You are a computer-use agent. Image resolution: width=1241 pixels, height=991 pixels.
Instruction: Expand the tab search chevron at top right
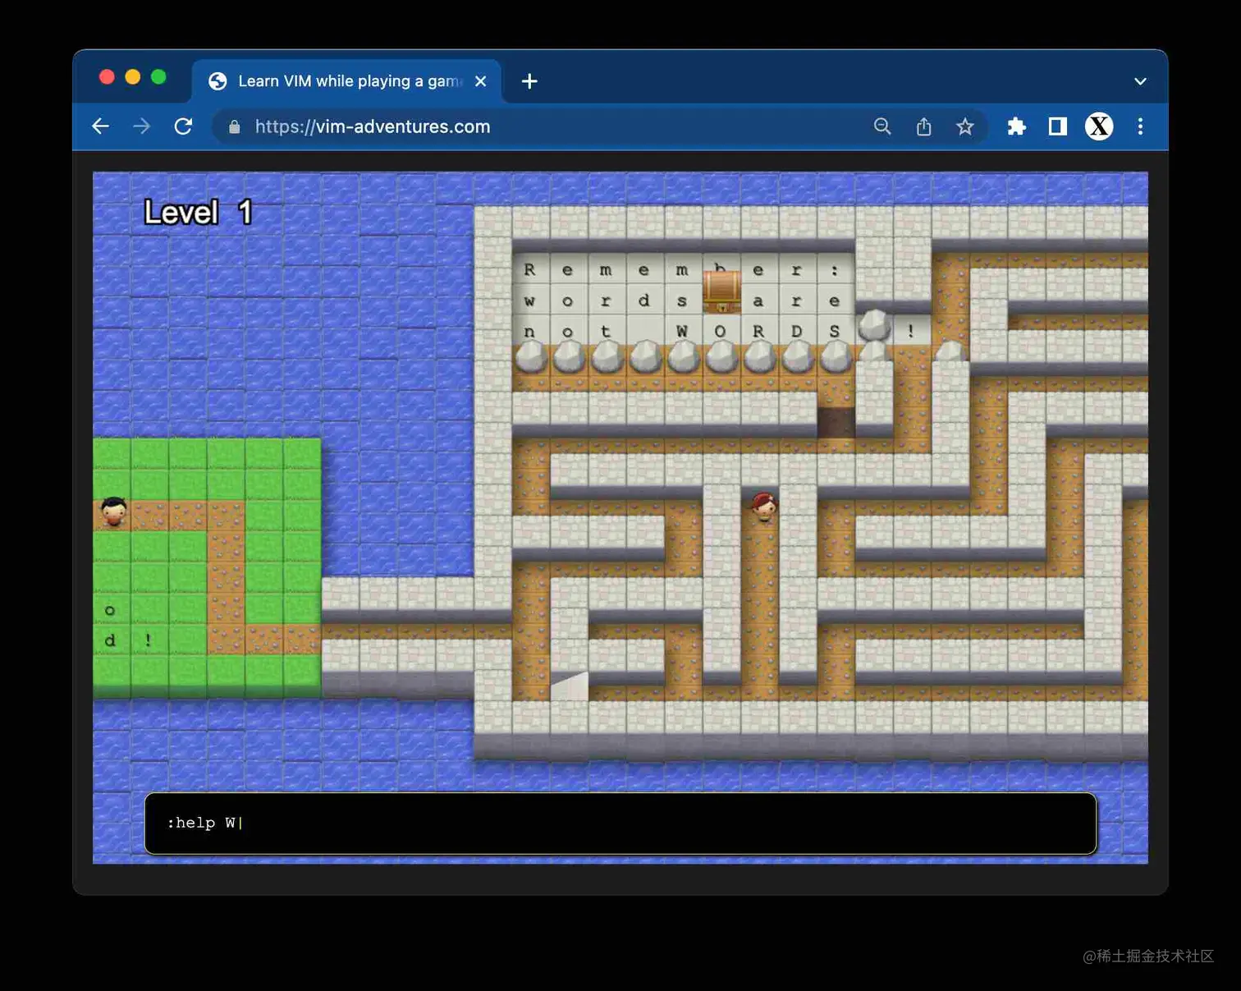click(x=1140, y=81)
